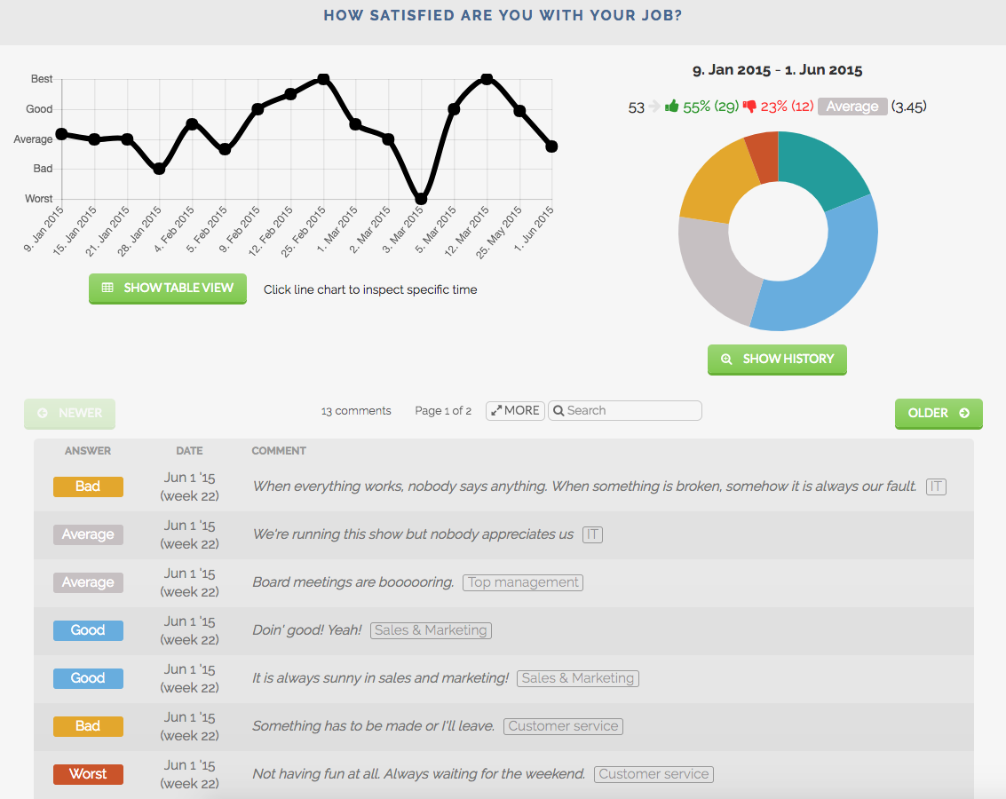The width and height of the screenshot is (1006, 799).
Task: Click the IT tag on 'nobody appreciates us' comment
Action: pyautogui.click(x=592, y=534)
